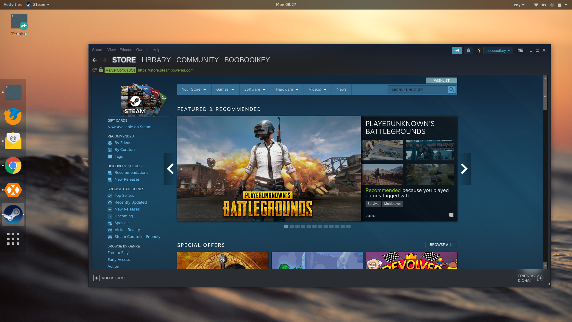Open the View menu

(x=111, y=50)
